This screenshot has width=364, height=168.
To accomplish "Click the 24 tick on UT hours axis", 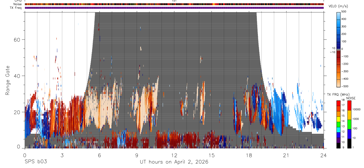I will point(323,155).
